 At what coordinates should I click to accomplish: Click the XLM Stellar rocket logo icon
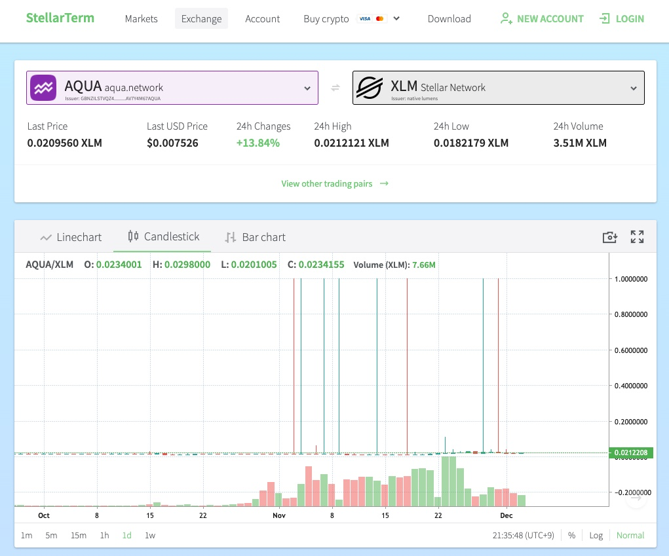coord(370,88)
